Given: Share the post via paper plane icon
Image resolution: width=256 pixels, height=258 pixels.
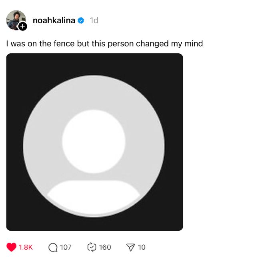Looking at the screenshot, I should pos(130,247).
